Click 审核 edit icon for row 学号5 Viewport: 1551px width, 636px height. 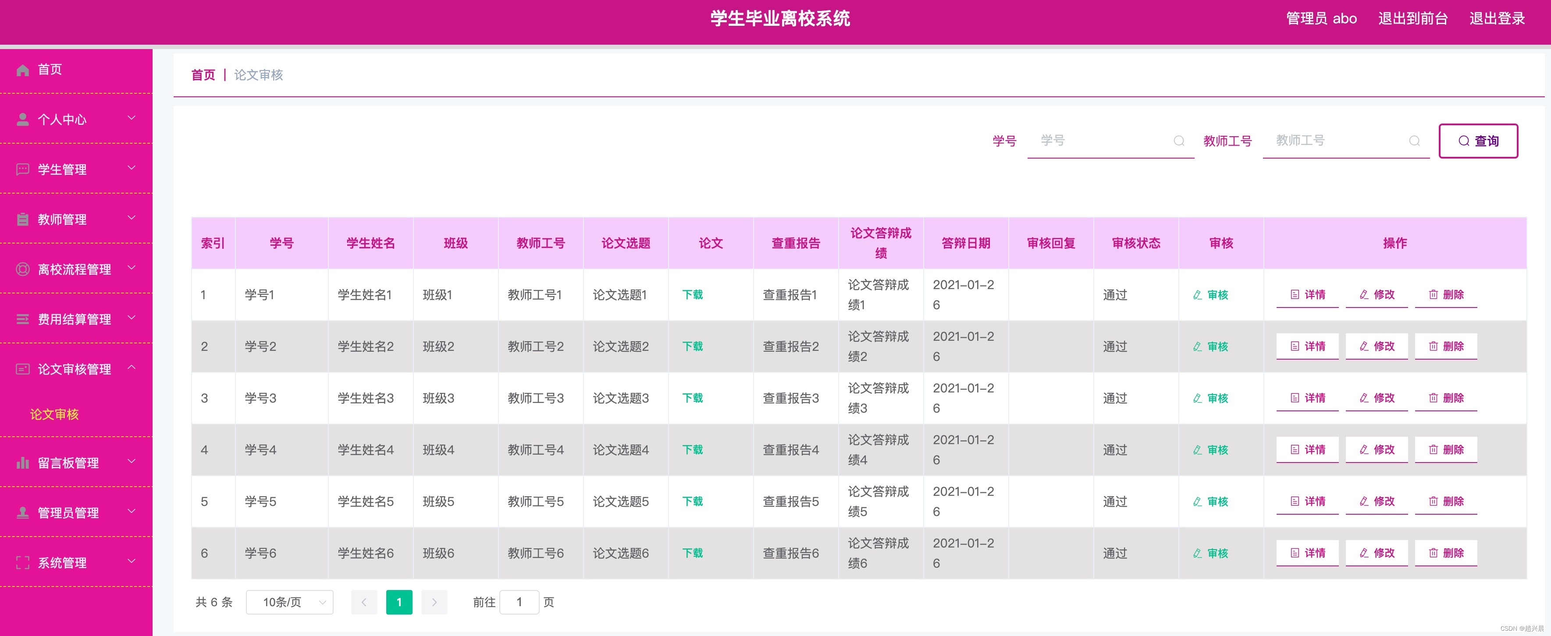(x=1198, y=502)
